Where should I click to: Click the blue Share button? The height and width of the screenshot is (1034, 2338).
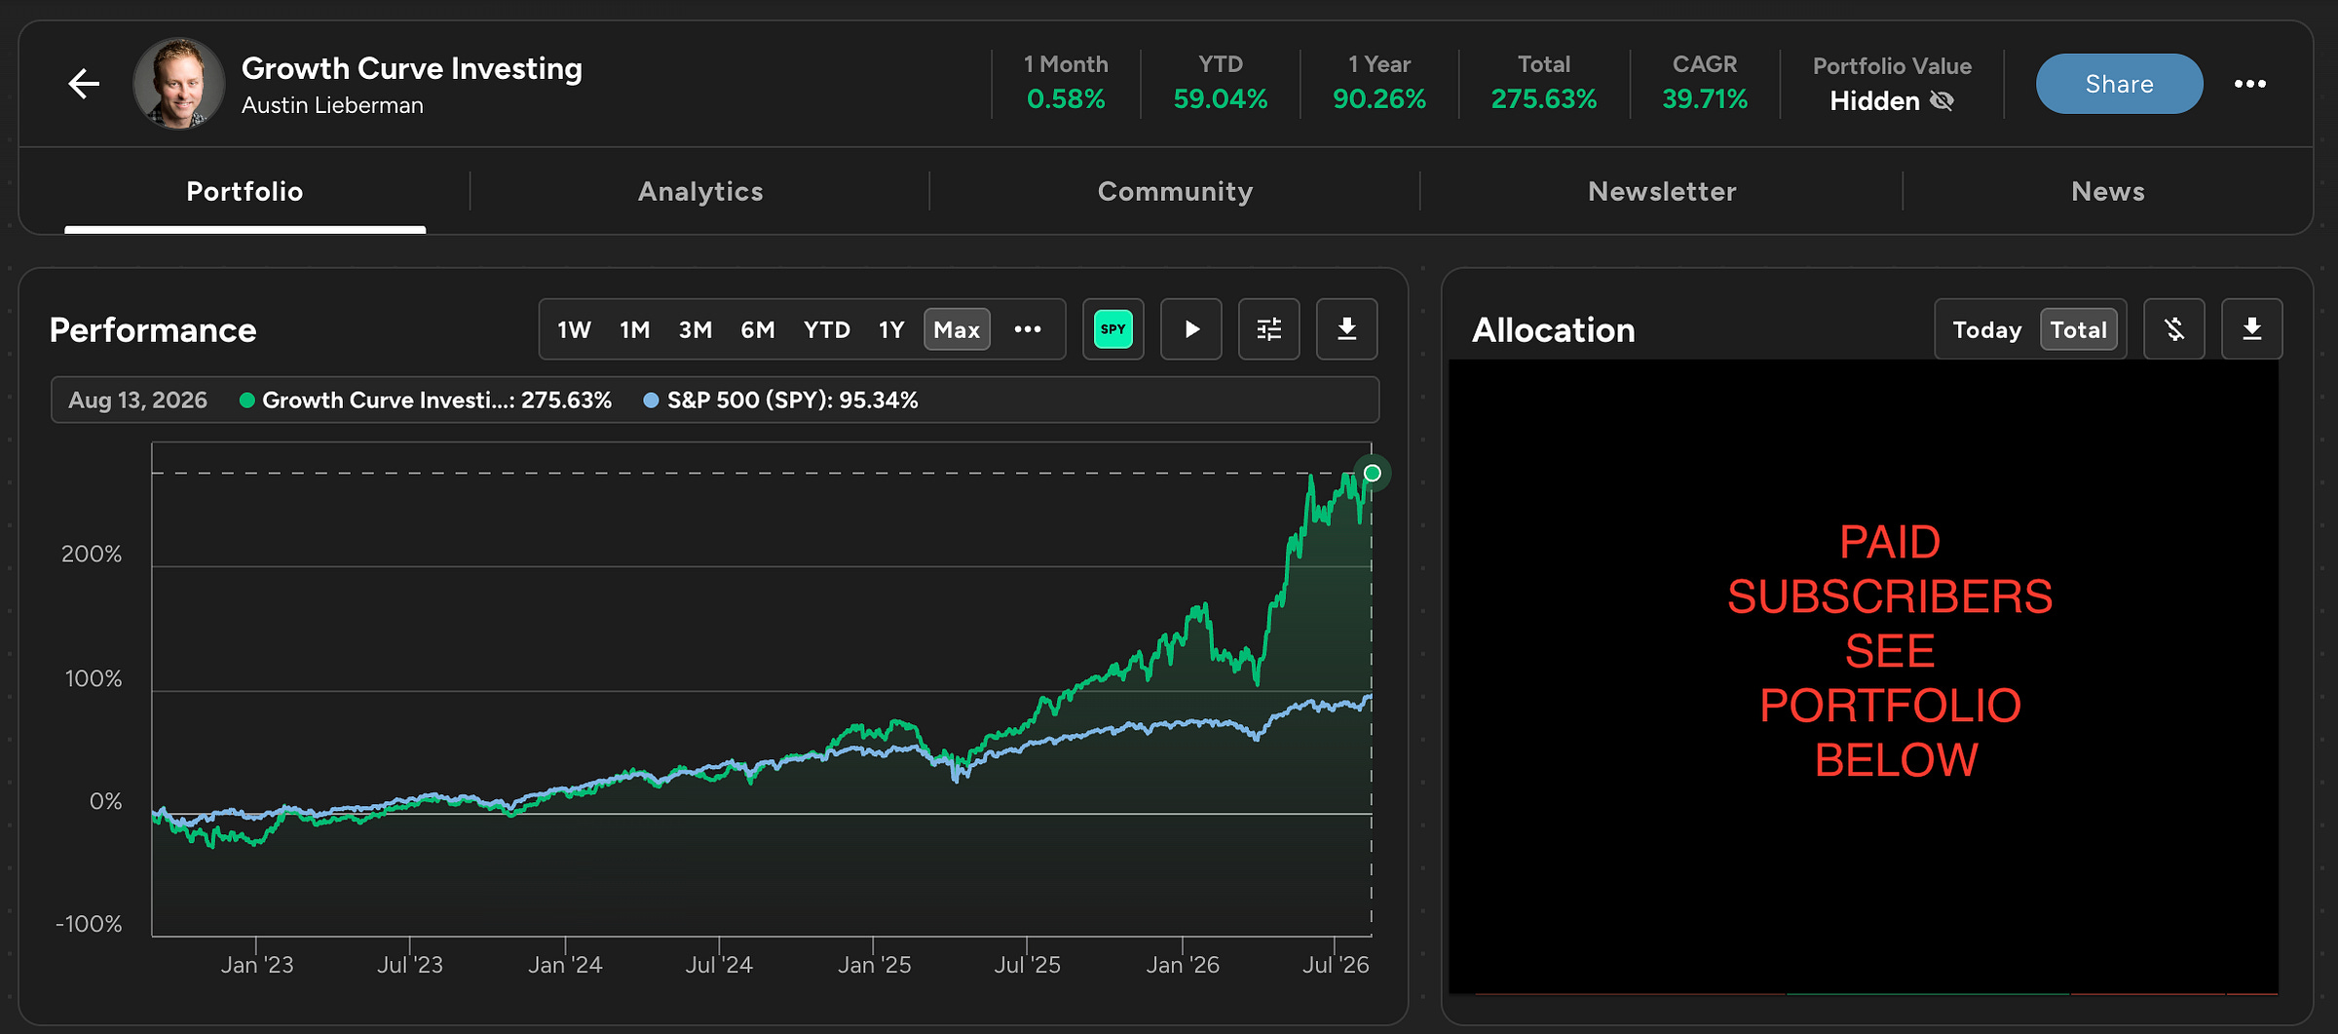(x=2119, y=84)
